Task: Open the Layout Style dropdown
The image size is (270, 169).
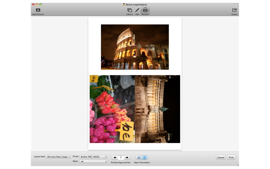Action: tap(58, 157)
